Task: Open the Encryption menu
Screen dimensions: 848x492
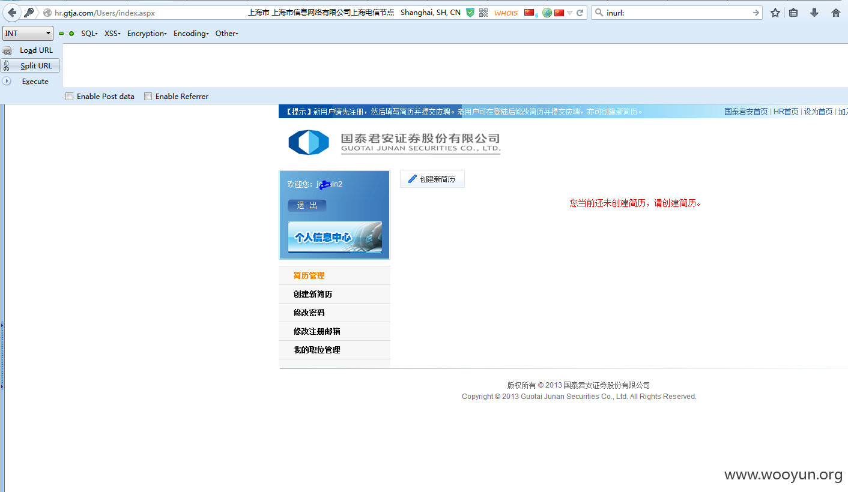Action: pyautogui.click(x=147, y=34)
